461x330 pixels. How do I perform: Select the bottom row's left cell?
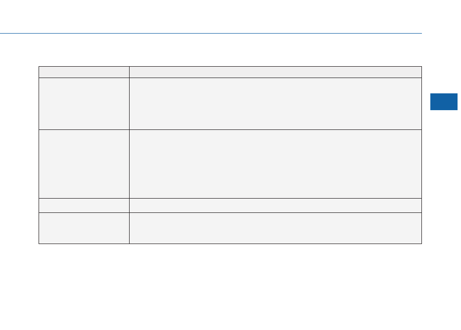(84, 228)
